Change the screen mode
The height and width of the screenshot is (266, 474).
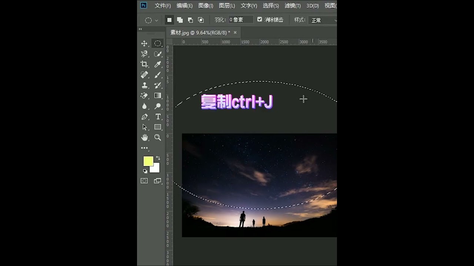point(158,181)
